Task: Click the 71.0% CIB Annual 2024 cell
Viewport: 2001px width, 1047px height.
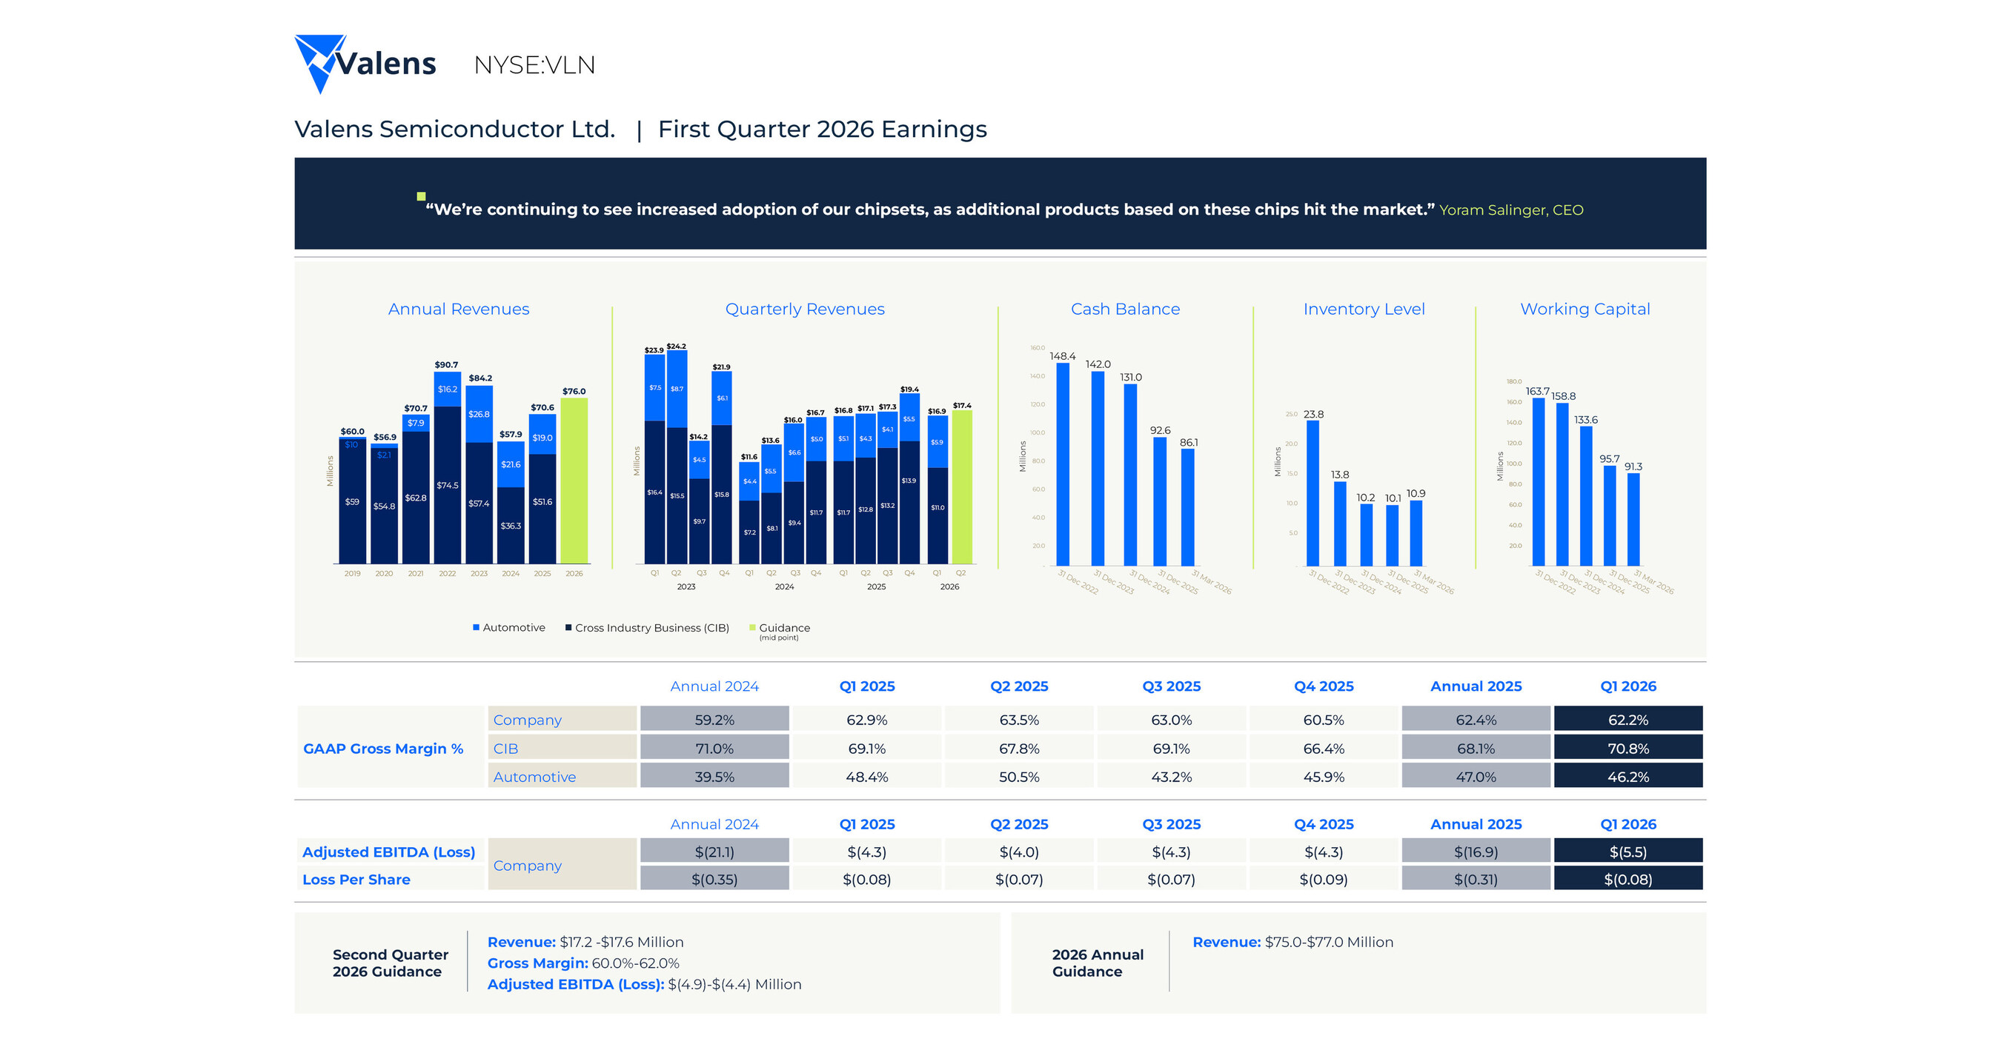Action: (714, 748)
